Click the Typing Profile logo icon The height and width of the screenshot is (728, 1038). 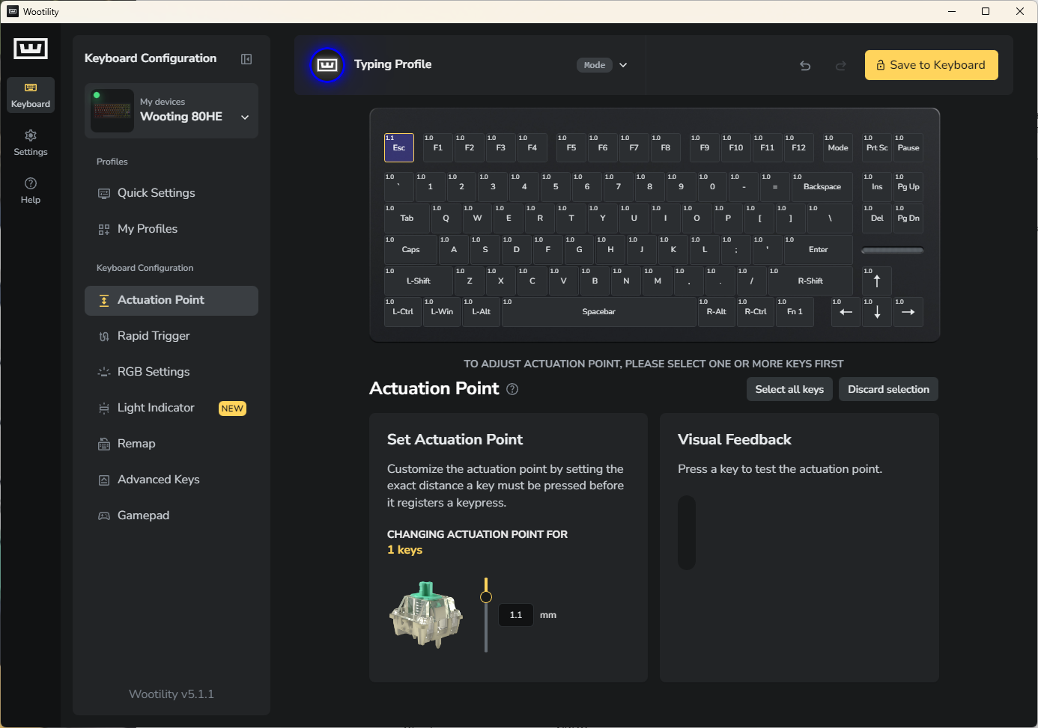point(327,65)
